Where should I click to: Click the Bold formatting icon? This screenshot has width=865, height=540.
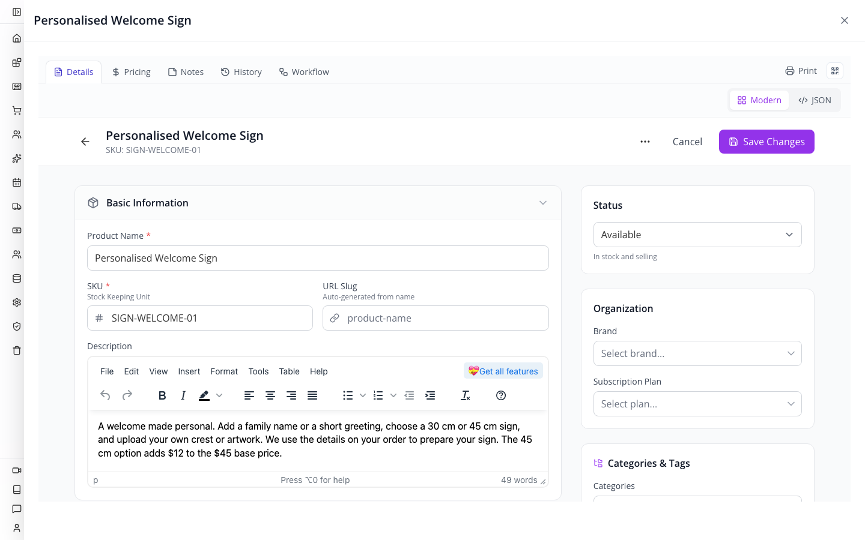162,395
